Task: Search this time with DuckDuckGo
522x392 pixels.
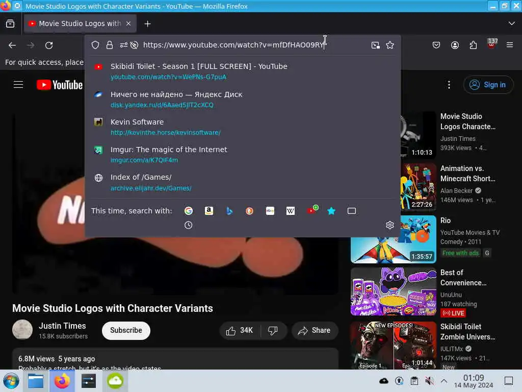Action: click(x=249, y=211)
